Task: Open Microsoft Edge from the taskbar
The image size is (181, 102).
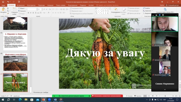Action: [20, 99]
